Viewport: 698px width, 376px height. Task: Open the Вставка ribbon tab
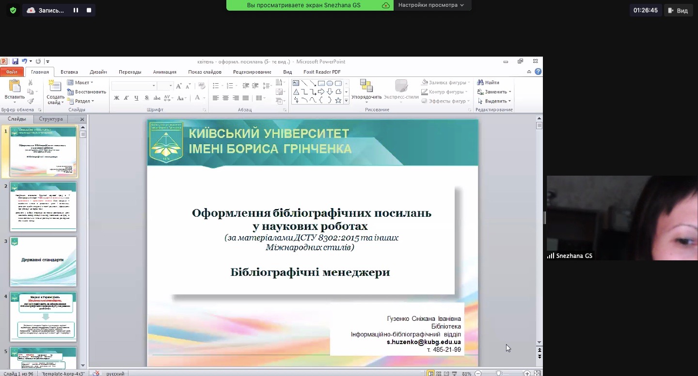point(69,72)
